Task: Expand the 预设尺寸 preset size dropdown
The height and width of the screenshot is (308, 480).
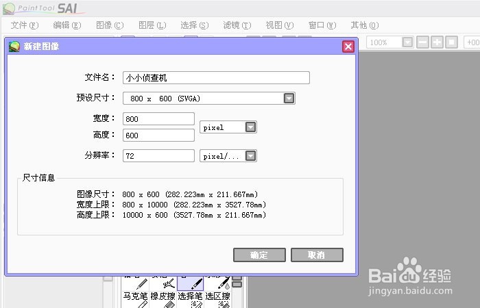Action: (x=289, y=99)
